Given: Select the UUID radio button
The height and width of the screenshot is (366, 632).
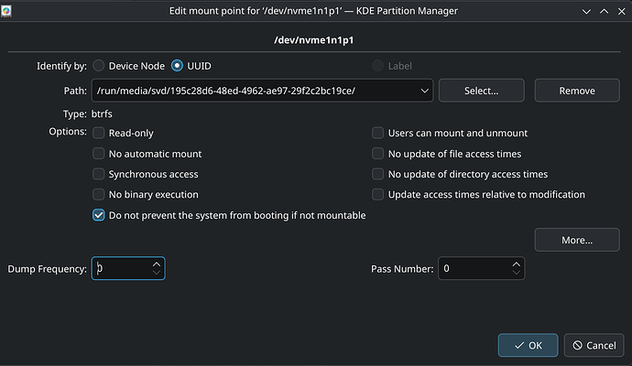Looking at the screenshot, I should (x=177, y=66).
